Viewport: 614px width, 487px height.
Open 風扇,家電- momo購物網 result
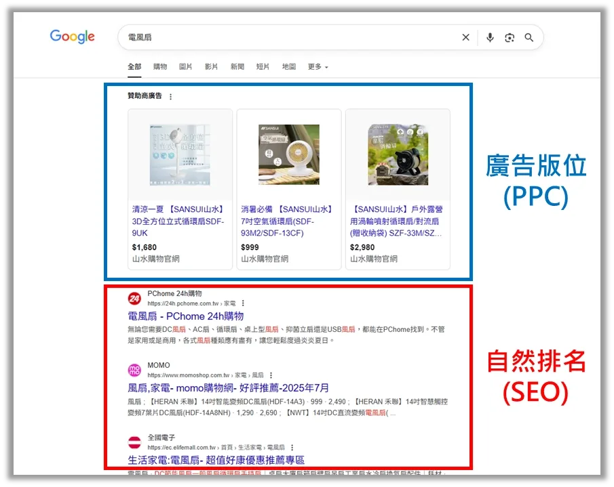pyautogui.click(x=228, y=388)
